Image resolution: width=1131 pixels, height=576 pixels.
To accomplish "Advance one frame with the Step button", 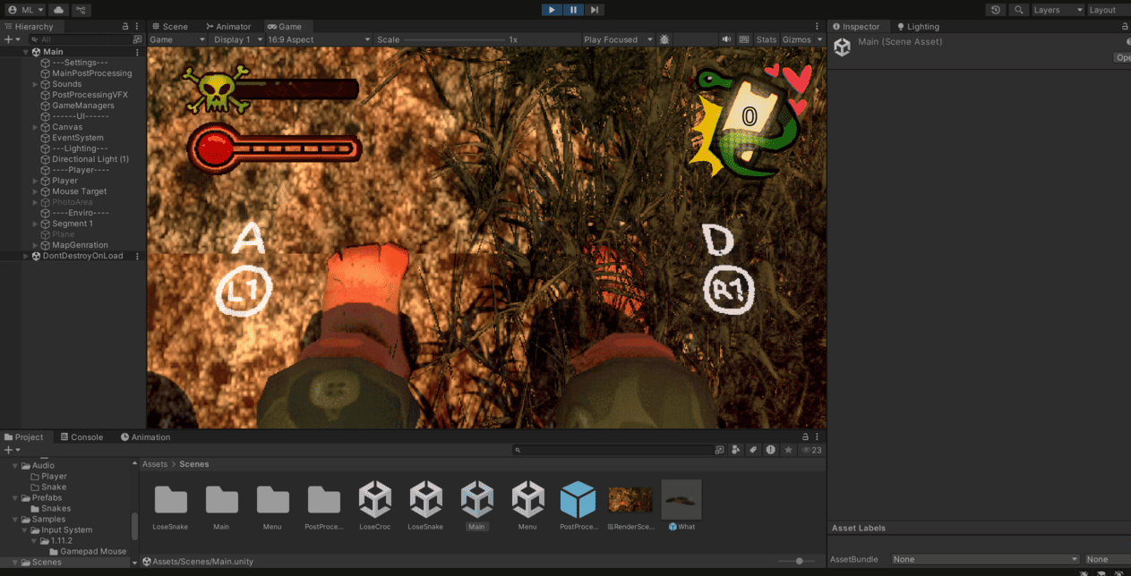I will tap(595, 10).
